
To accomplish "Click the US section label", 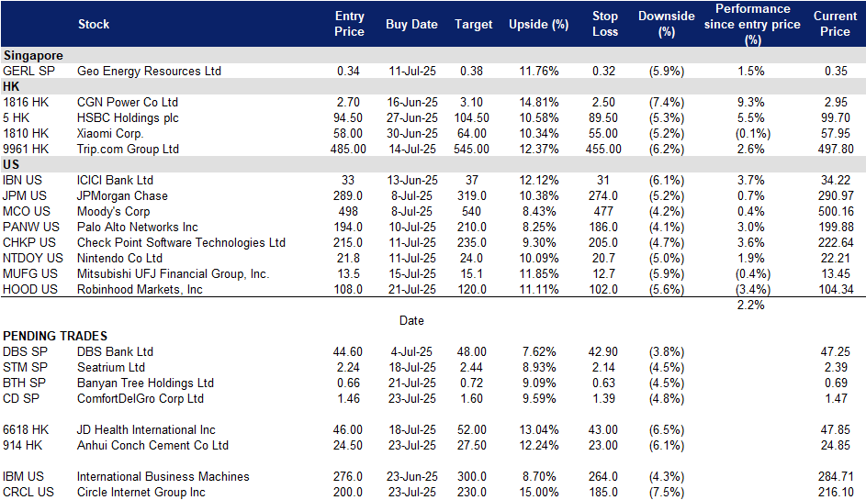I will (x=11, y=164).
